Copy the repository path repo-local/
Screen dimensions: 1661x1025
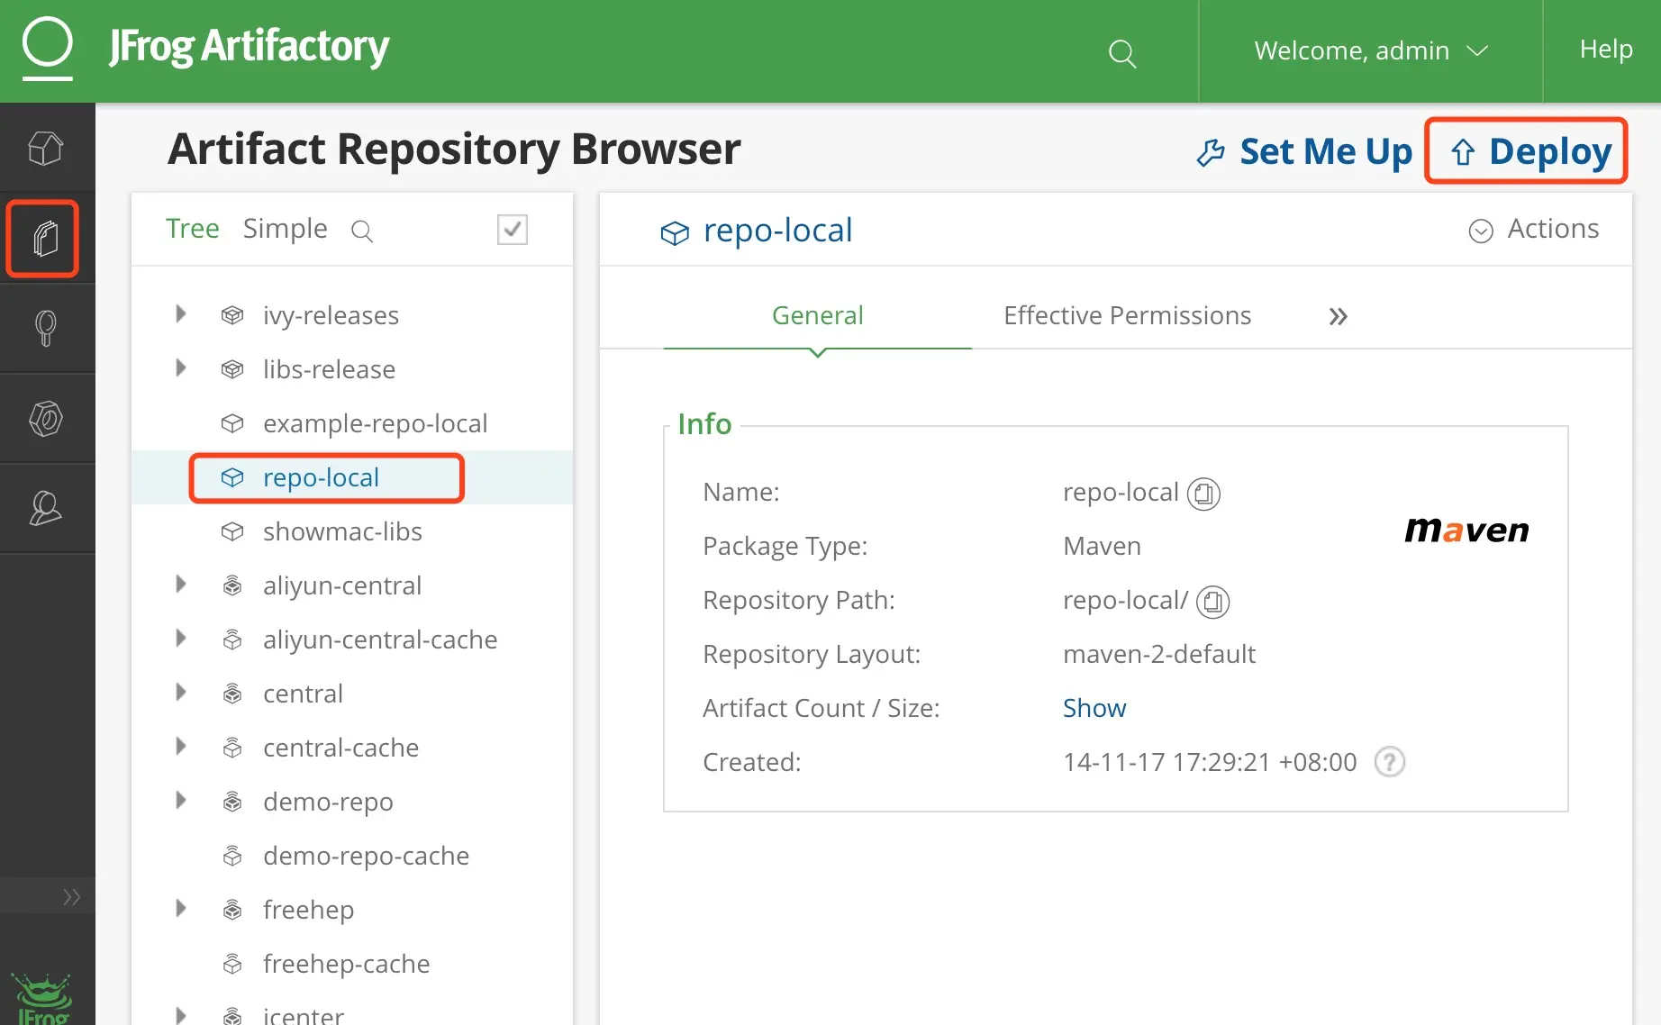click(x=1213, y=602)
